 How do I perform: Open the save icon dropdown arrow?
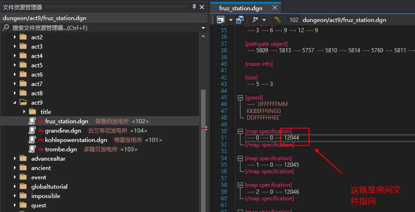pyautogui.click(x=231, y=20)
